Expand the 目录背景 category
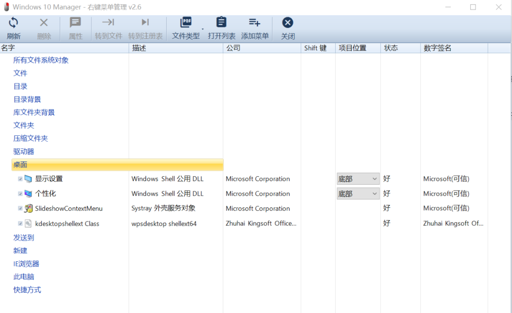Image resolution: width=512 pixels, height=313 pixels. pyautogui.click(x=27, y=99)
